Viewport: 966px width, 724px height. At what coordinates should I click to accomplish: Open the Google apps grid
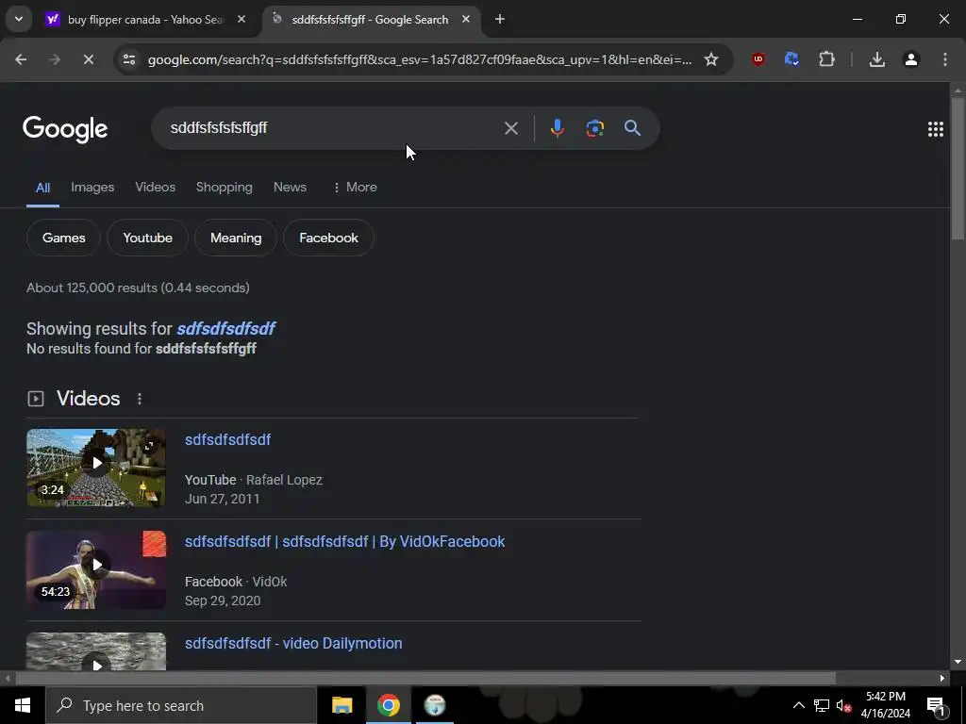(x=935, y=128)
